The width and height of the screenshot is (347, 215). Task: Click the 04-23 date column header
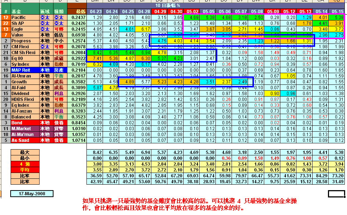(x=95, y=11)
